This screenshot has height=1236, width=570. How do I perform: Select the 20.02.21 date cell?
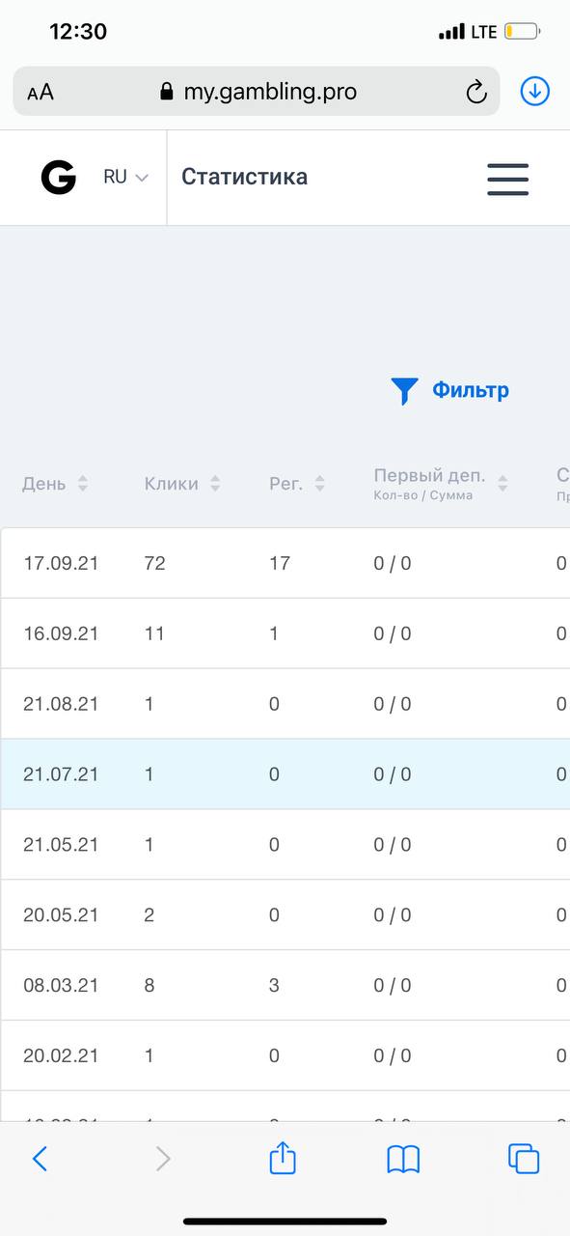click(x=61, y=1056)
